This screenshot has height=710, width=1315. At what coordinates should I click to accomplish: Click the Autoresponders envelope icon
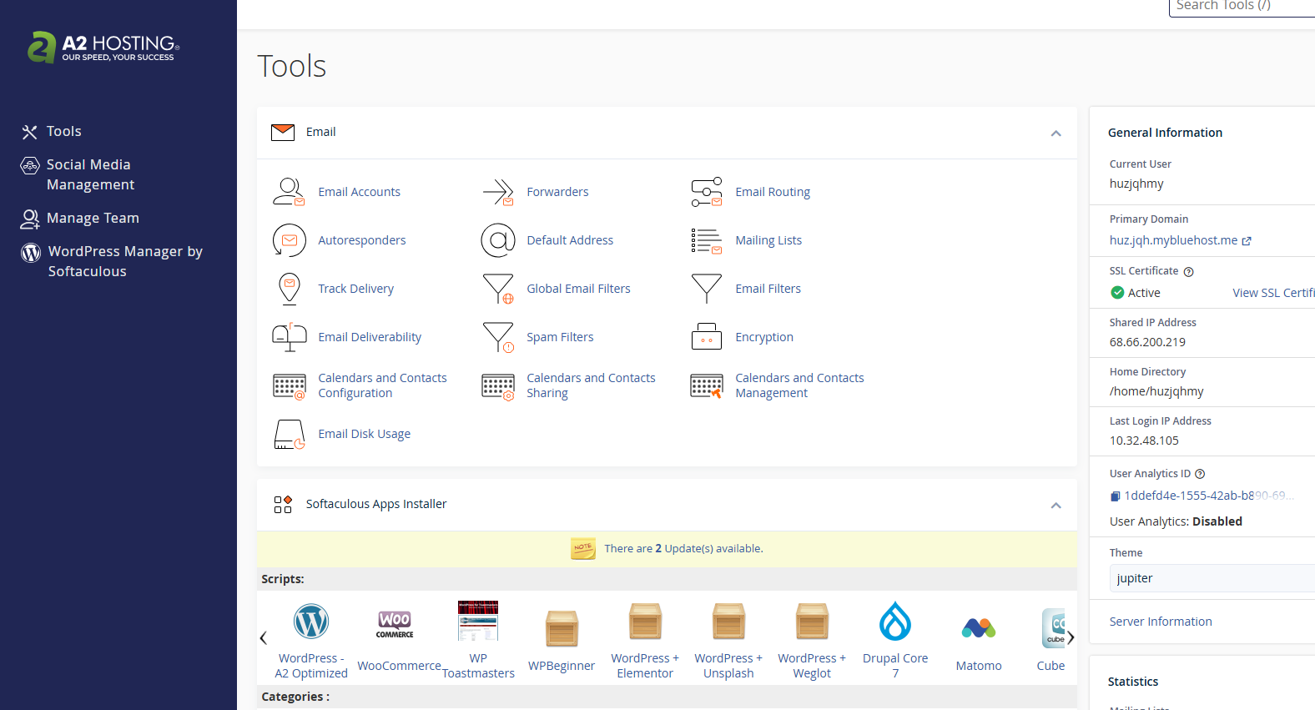coord(289,240)
